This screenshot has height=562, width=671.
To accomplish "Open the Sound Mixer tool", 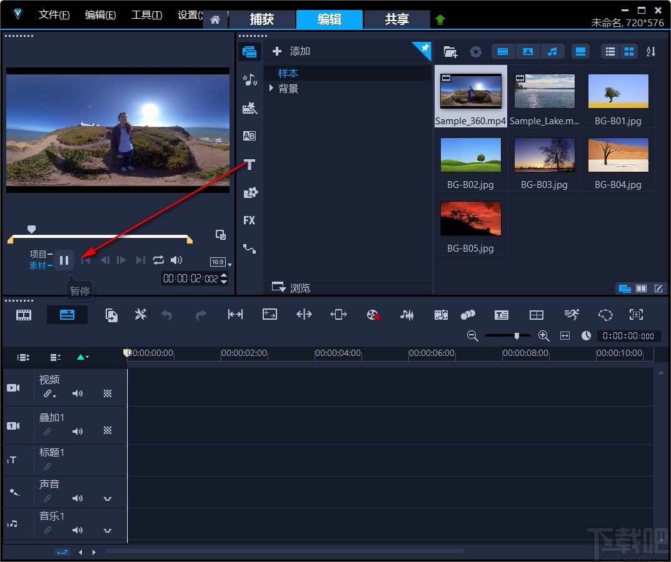I will (407, 315).
